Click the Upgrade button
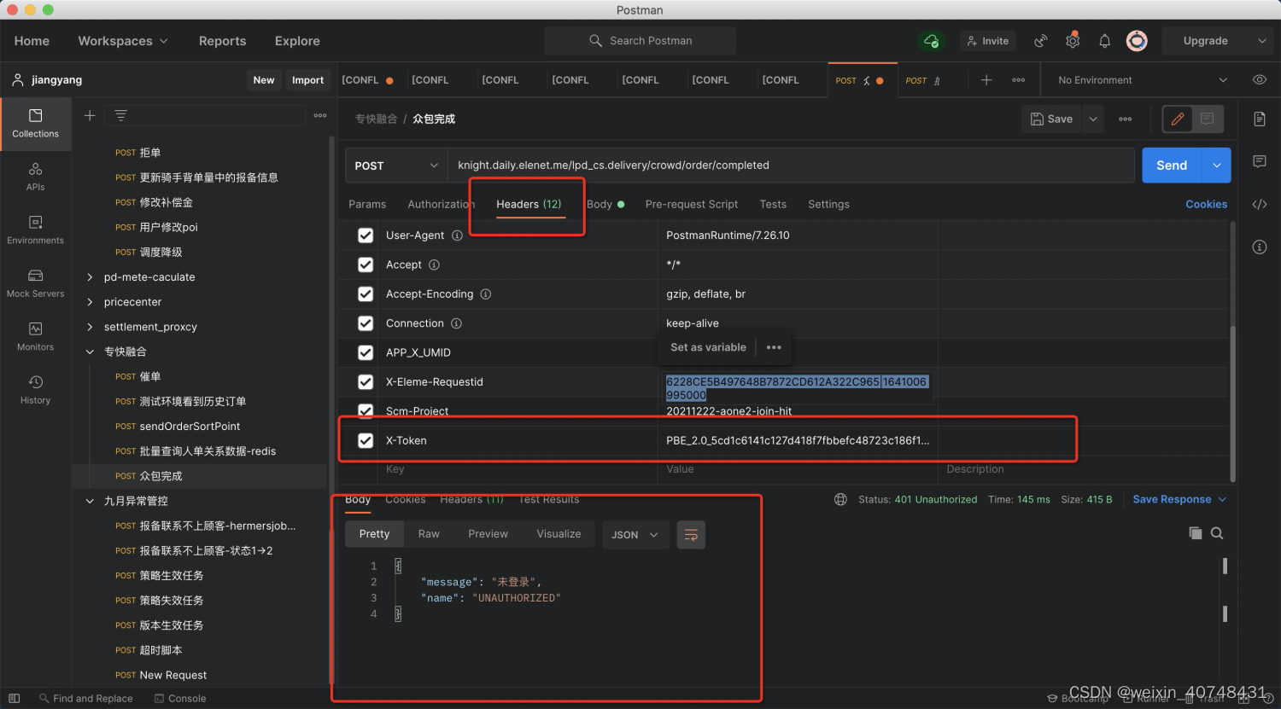The height and width of the screenshot is (709, 1281). tap(1205, 41)
